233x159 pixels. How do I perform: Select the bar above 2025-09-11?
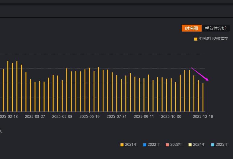tap(144, 95)
